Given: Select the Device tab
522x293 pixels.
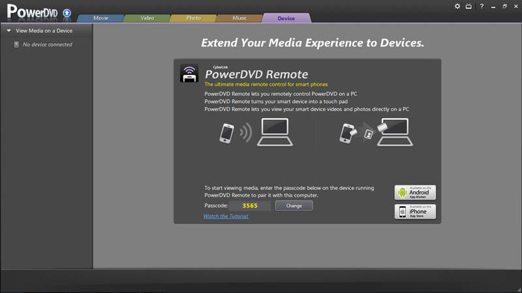Looking at the screenshot, I should [x=286, y=18].
